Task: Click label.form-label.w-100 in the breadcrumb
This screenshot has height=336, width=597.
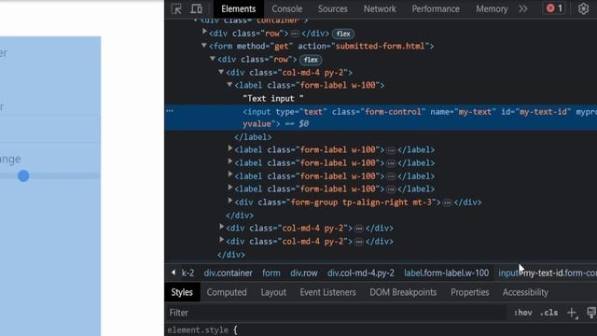Action: click(x=446, y=273)
